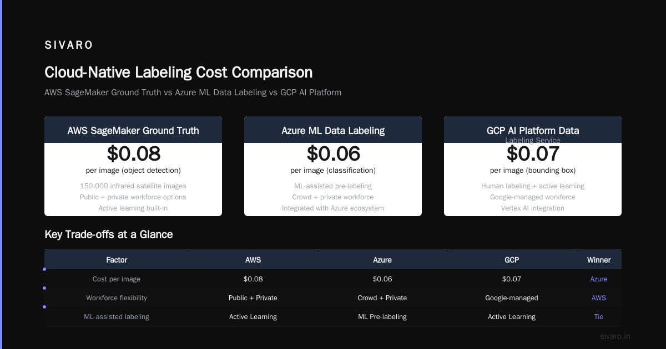Click the Azure winner cell
The width and height of the screenshot is (666, 349).
(x=599, y=279)
